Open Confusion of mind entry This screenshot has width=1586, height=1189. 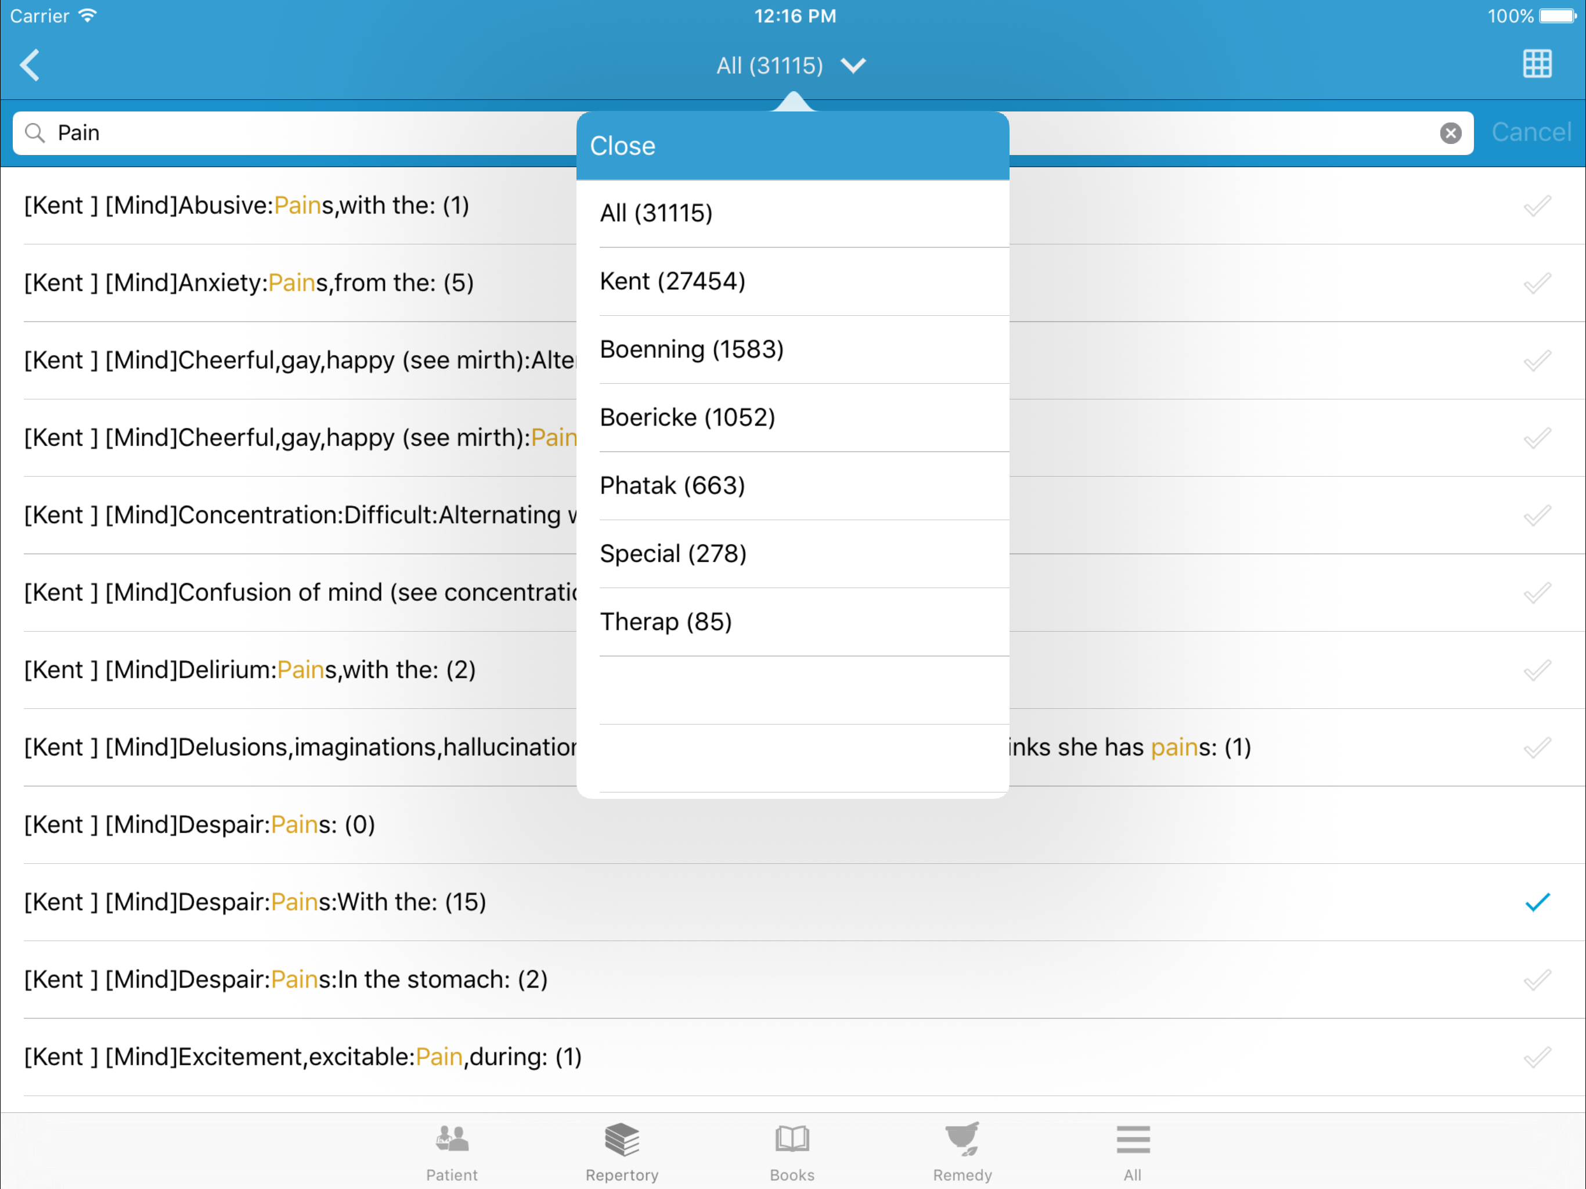point(300,593)
